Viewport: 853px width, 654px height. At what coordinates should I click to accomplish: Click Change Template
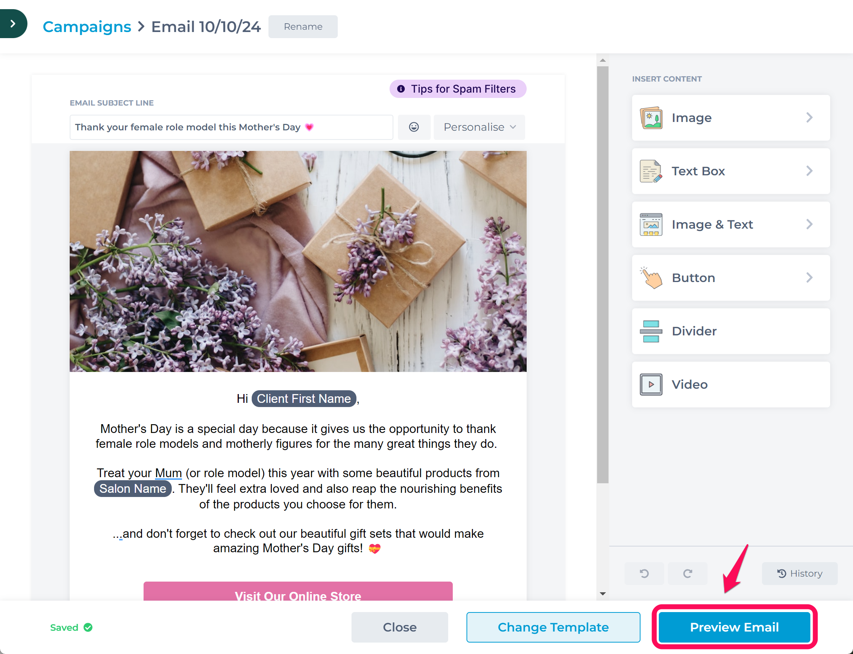point(553,627)
